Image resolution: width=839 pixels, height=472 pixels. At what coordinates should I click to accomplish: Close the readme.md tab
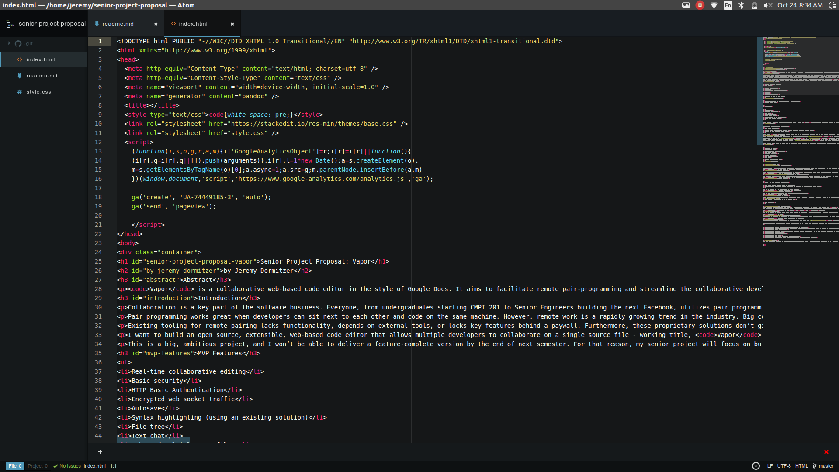pos(156,24)
